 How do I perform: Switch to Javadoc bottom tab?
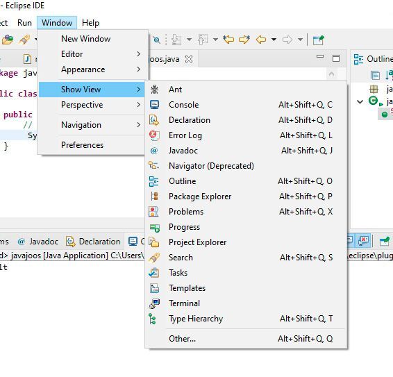pyautogui.click(x=38, y=242)
